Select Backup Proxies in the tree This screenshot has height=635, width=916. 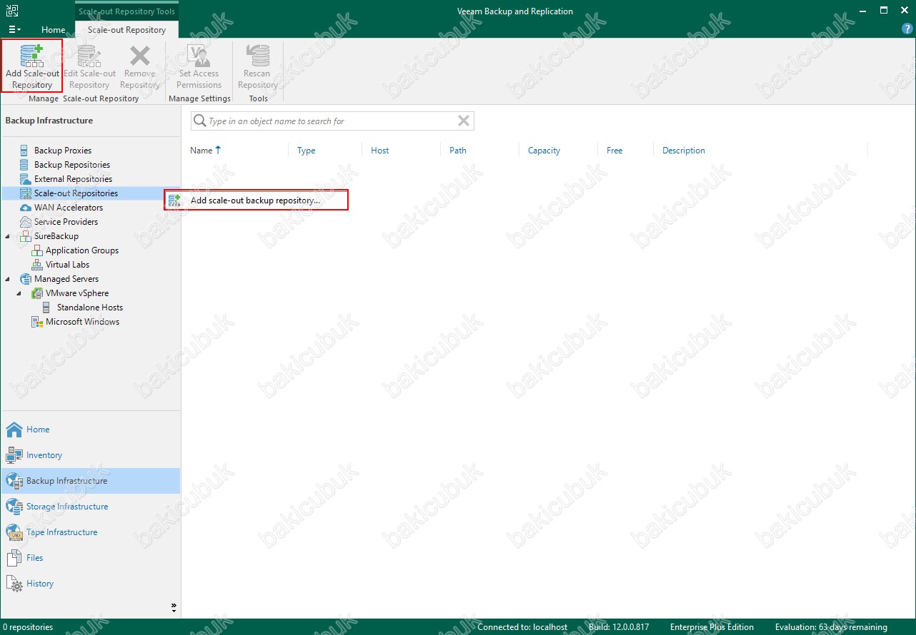[x=63, y=151]
